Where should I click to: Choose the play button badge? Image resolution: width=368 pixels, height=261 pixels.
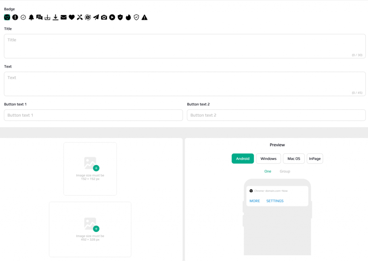112,17
